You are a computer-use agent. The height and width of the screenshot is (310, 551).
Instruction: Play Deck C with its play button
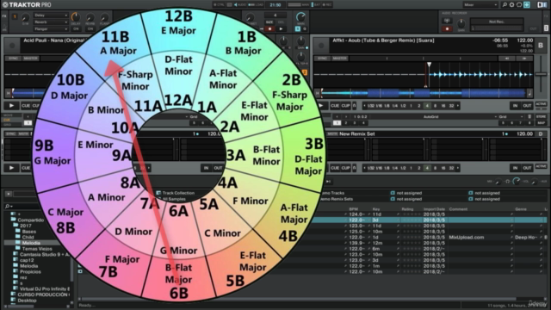click(11, 168)
